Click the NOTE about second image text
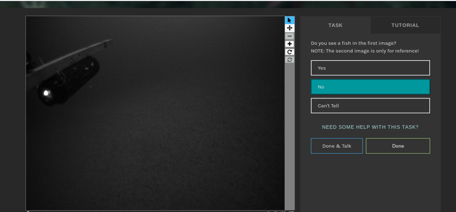The image size is (456, 212). (365, 51)
